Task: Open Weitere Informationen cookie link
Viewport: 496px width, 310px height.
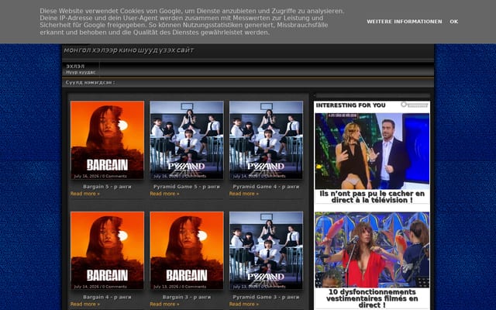Action: click(x=405, y=22)
